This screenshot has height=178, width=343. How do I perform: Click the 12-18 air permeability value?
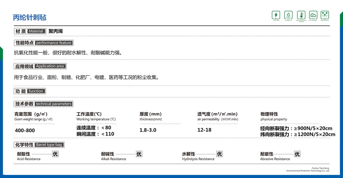point(204,130)
